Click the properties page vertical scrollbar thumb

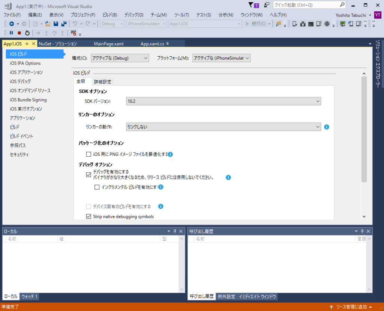[x=364, y=129]
